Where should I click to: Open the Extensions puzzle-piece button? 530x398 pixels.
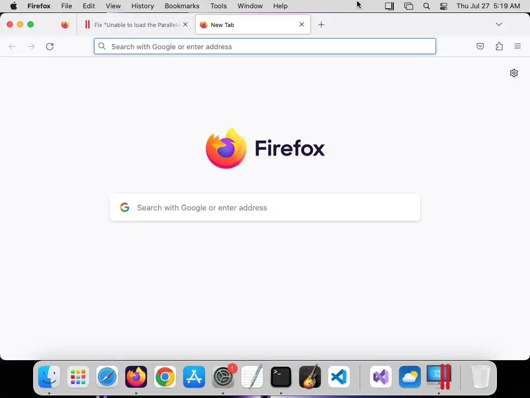coord(499,46)
